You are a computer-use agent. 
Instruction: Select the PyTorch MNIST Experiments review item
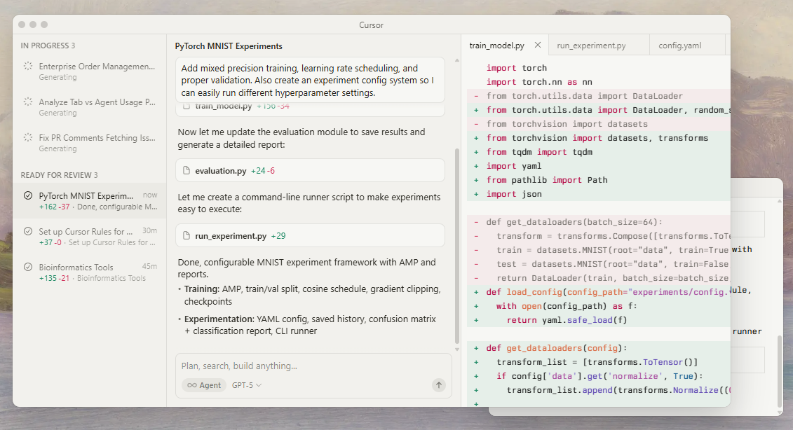90,200
